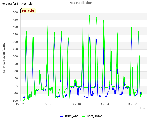Click the Net Radiation chart title
Image resolution: width=162 pixels, height=121 pixels.
click(x=81, y=3)
